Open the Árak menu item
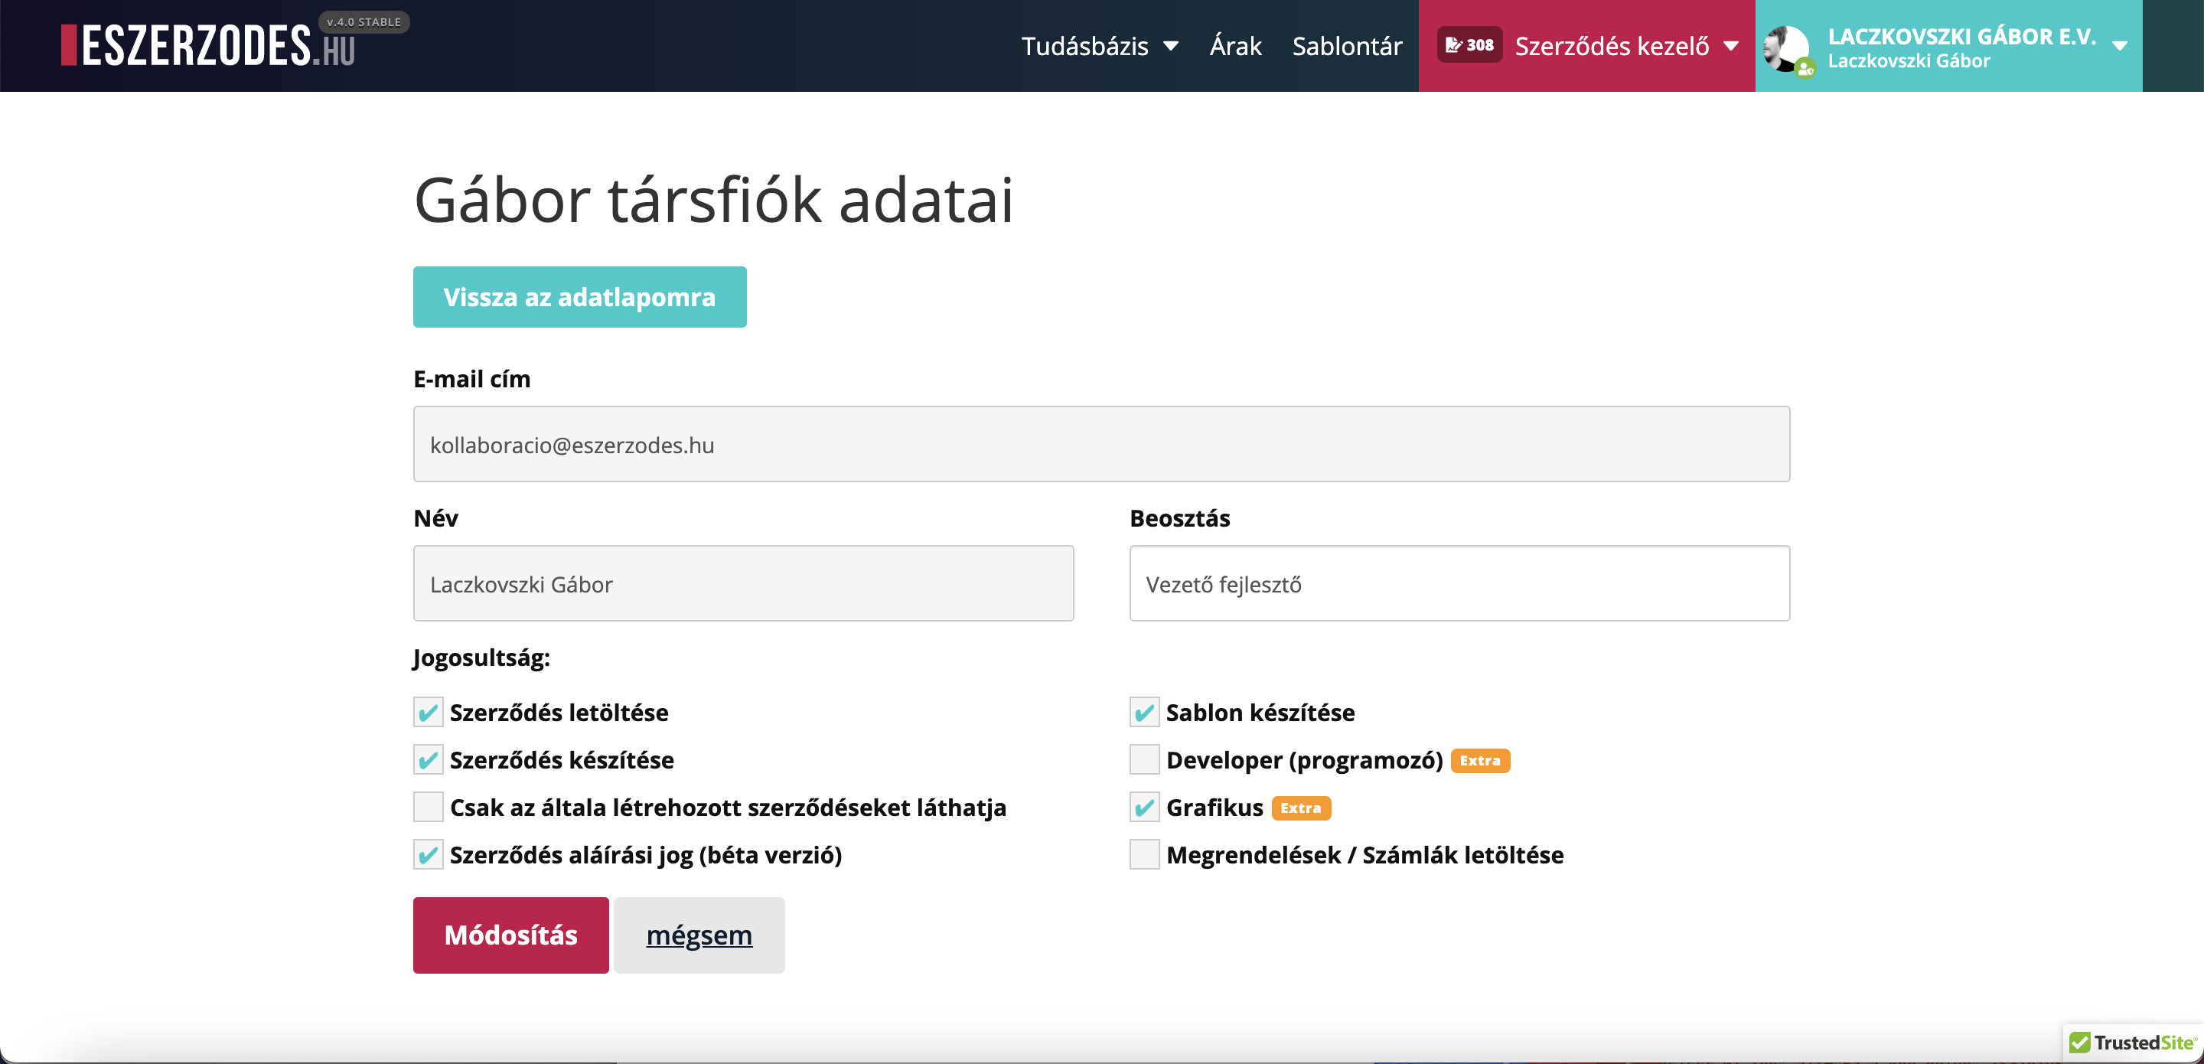The height and width of the screenshot is (1064, 2204). pyautogui.click(x=1234, y=45)
